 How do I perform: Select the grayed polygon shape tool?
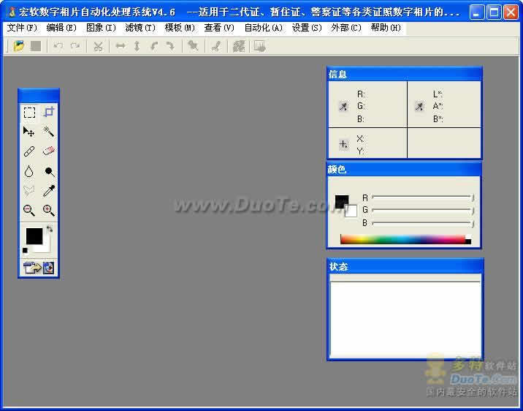[x=29, y=191]
